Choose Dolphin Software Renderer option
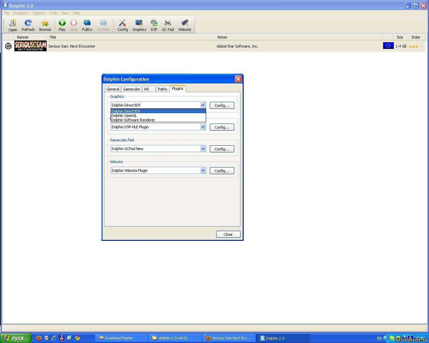429x343 pixels. [x=158, y=120]
